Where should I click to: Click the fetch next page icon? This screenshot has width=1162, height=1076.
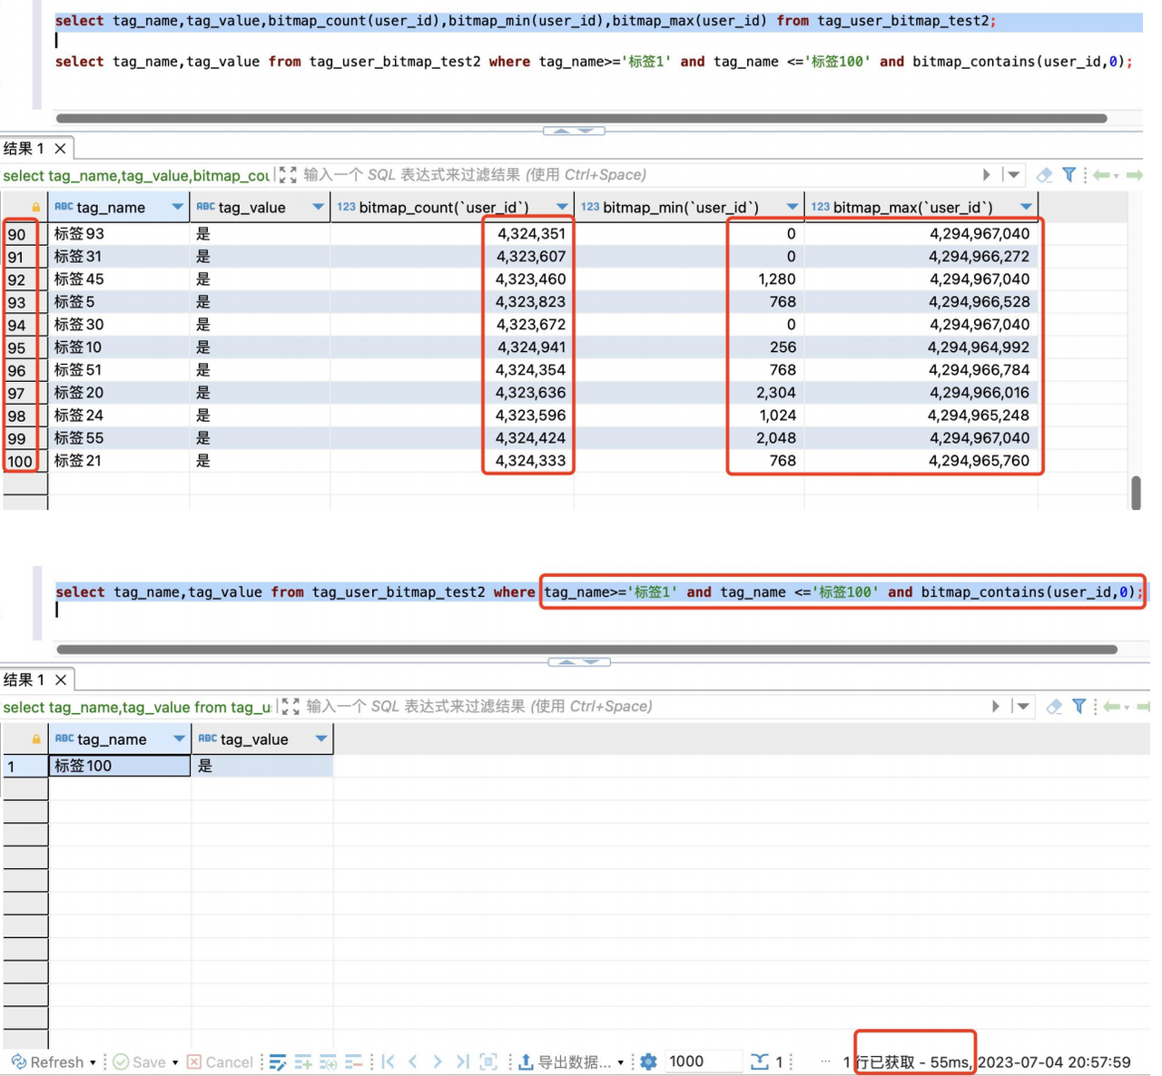tap(488, 1061)
